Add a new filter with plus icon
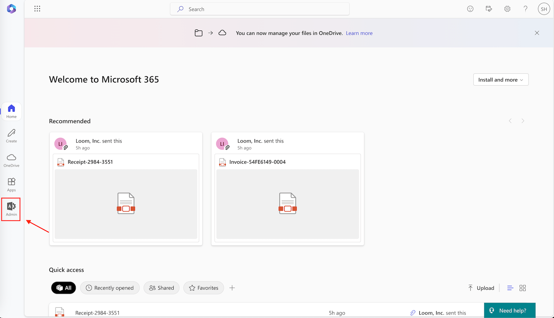554x318 pixels. [232, 288]
